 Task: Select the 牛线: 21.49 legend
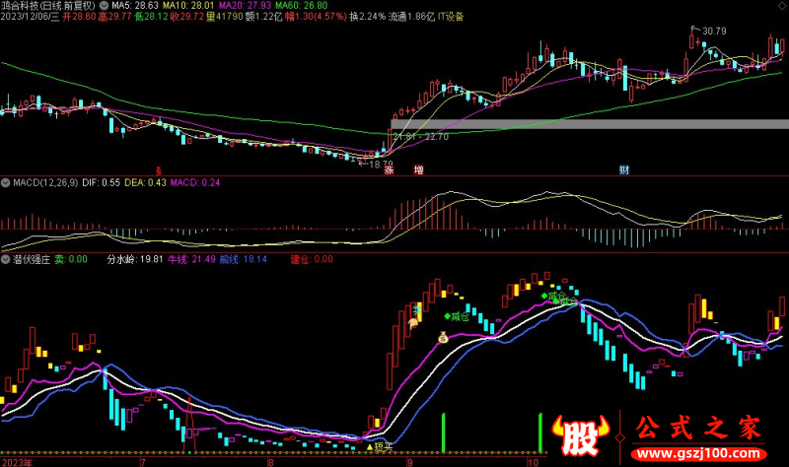pos(191,260)
